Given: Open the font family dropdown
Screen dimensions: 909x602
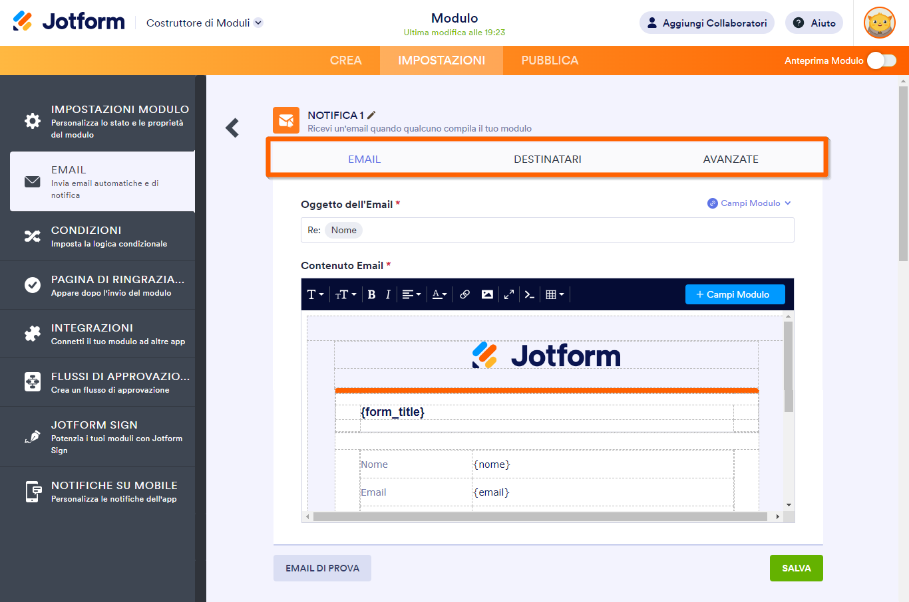Looking at the screenshot, I should (315, 294).
